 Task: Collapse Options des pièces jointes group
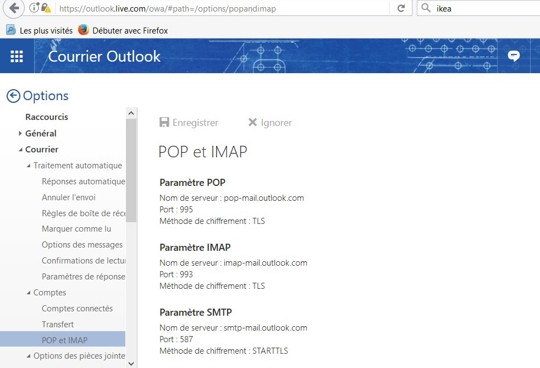tap(29, 356)
